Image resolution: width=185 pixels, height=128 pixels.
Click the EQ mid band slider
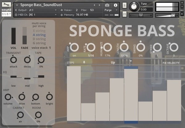click(27, 79)
